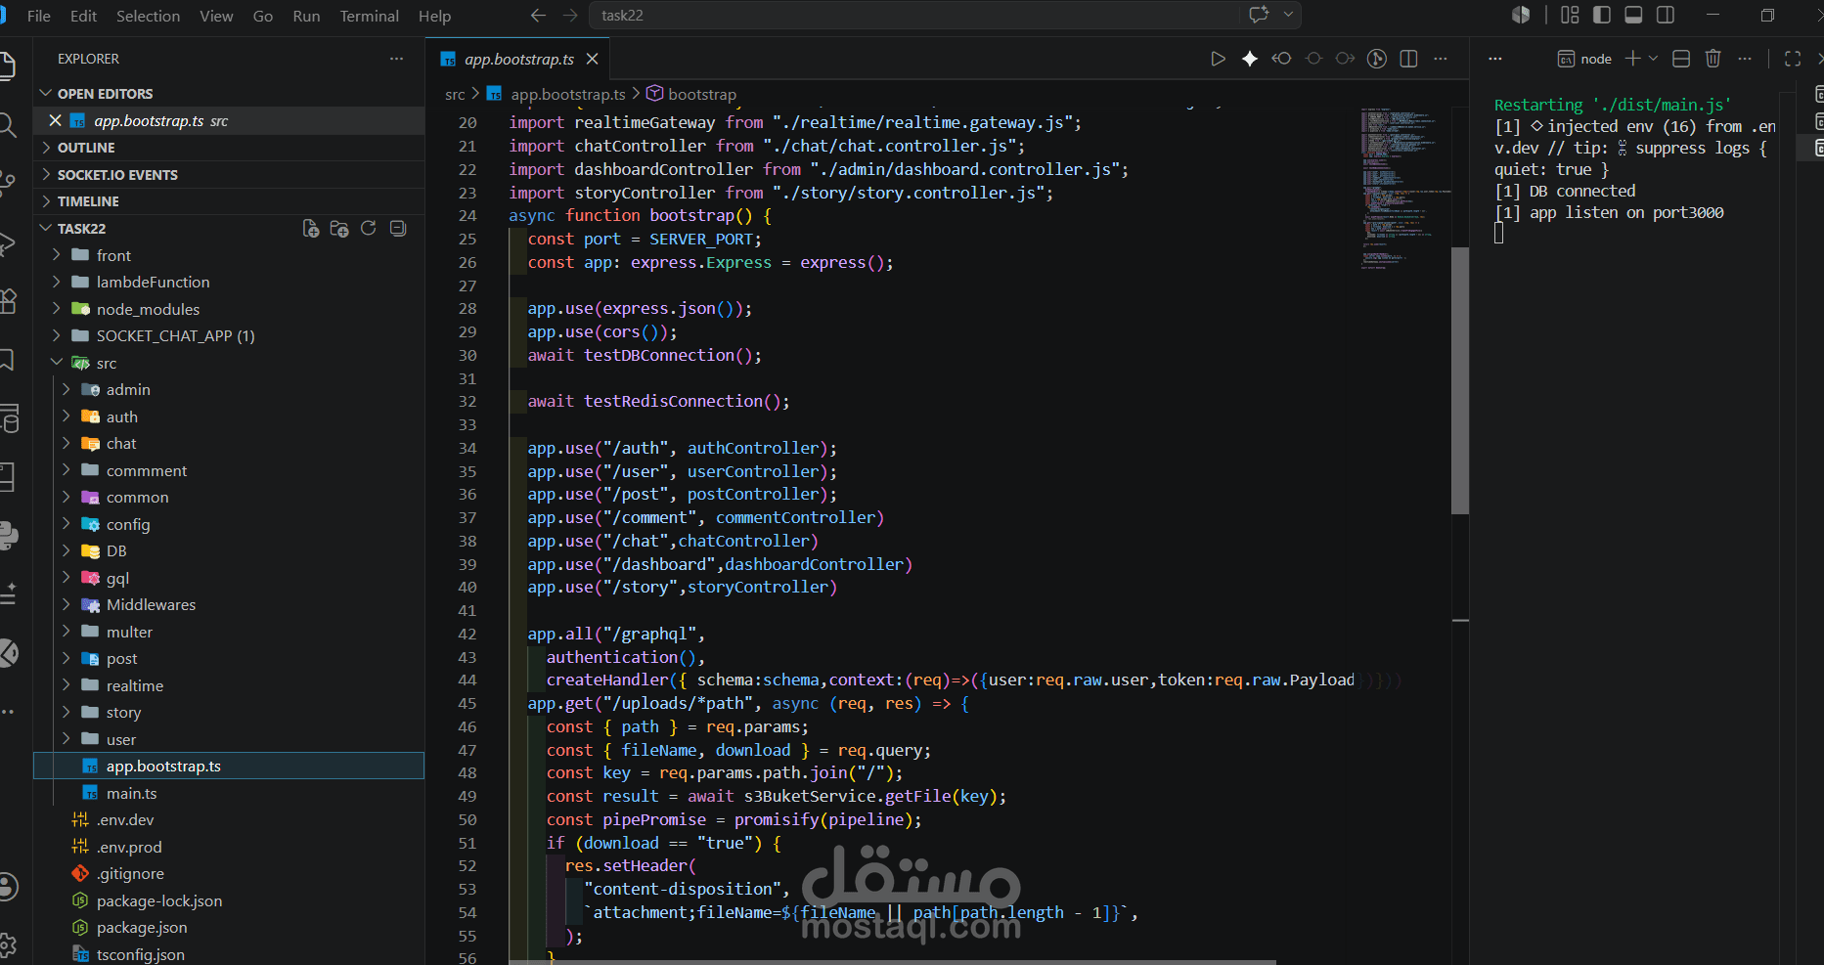Kill the node terminal with trash icon
Image resolution: width=1824 pixels, height=965 pixels.
point(1713,59)
